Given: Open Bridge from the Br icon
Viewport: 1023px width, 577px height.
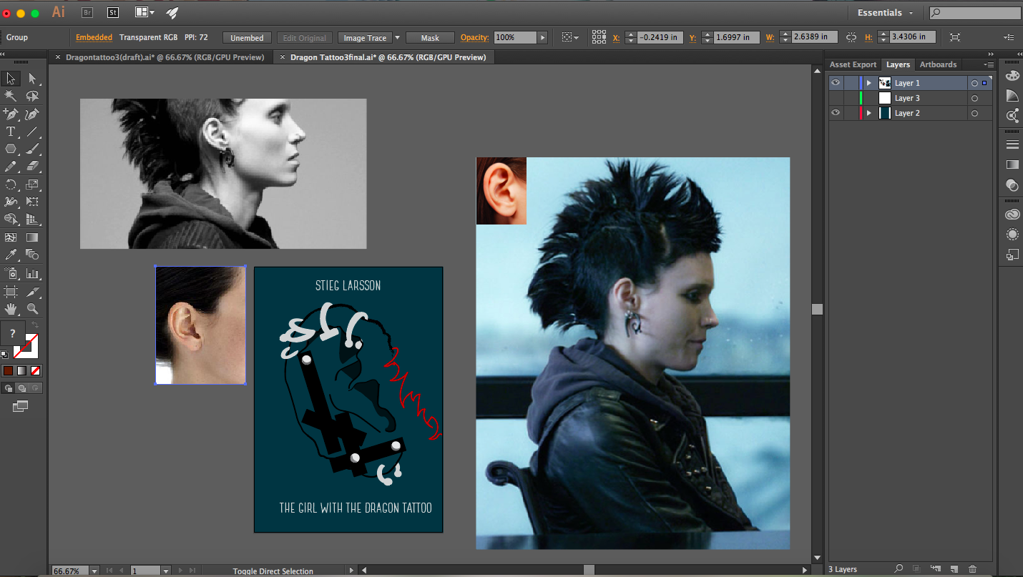Looking at the screenshot, I should click(87, 12).
